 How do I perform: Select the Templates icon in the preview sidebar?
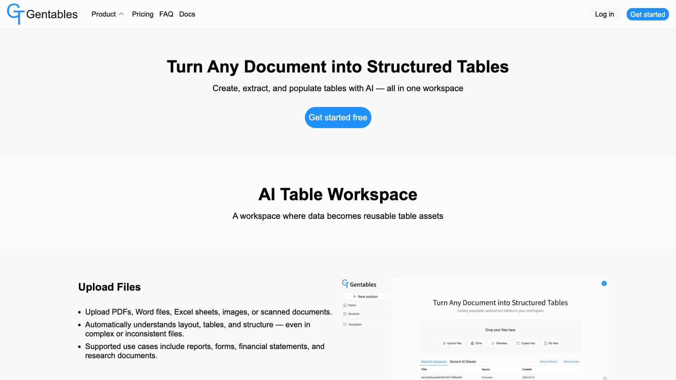click(345, 324)
